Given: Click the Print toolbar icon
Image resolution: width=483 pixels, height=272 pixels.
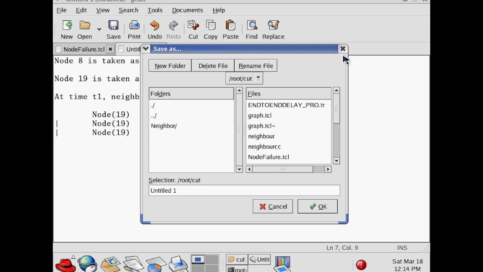Looking at the screenshot, I should click(134, 26).
